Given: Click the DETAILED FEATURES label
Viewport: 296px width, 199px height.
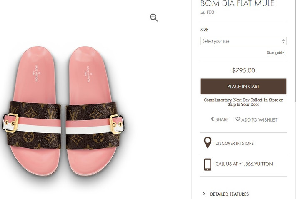Looking at the screenshot, I should 229,194.
